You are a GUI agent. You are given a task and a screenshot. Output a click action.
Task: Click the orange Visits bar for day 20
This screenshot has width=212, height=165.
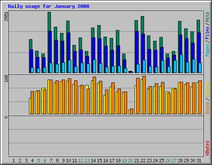point(132,111)
